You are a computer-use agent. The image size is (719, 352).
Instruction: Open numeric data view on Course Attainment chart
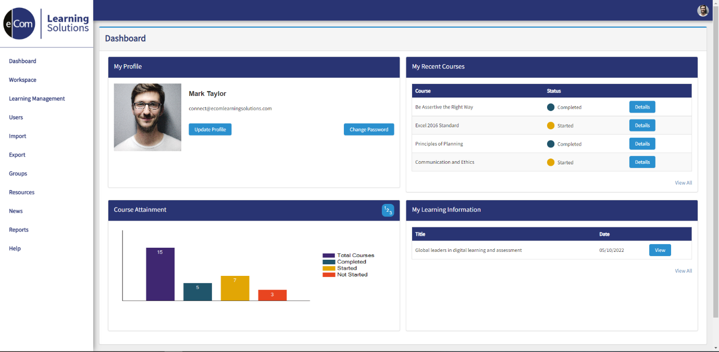tap(388, 210)
